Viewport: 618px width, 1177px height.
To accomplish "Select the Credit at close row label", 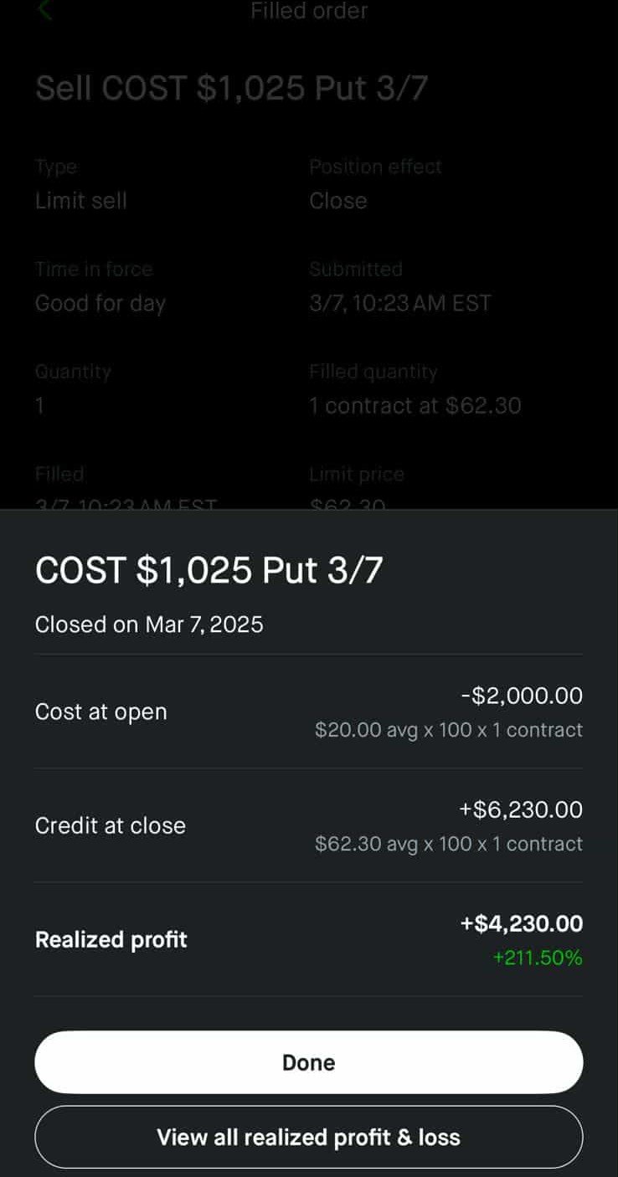I will click(111, 825).
